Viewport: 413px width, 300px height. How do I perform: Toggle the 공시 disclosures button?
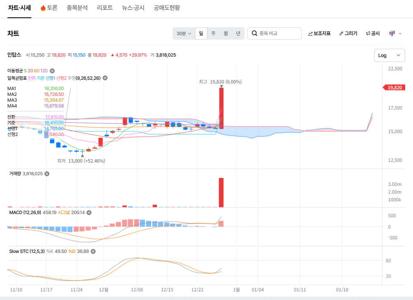(373, 33)
